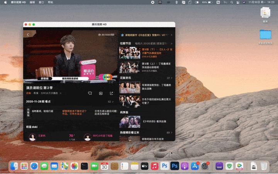Play episode 第9期（上）thumbnail
Screen dimensions: 278x174
pos(130,68)
